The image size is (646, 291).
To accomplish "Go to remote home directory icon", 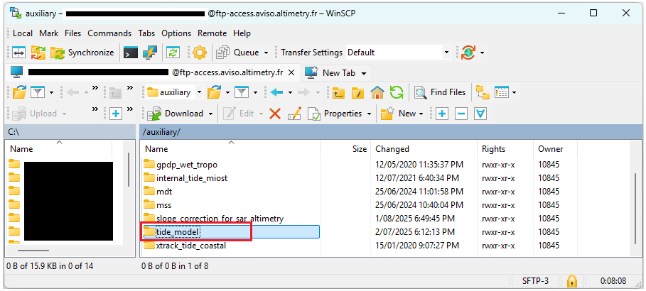I will click(377, 92).
